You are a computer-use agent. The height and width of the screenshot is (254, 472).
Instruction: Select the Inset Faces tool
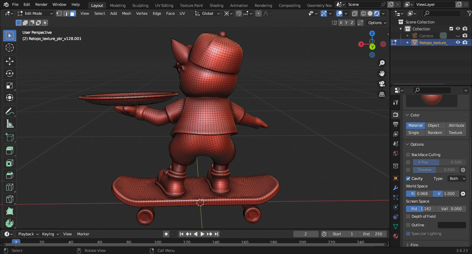(10, 163)
